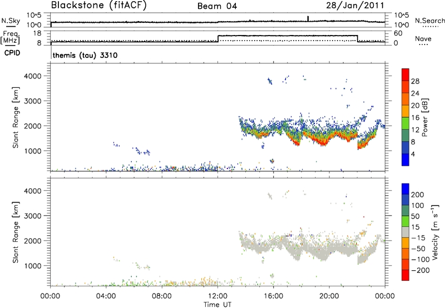
Task: Pick the red top segment of Power color bar
Action: pos(406,74)
